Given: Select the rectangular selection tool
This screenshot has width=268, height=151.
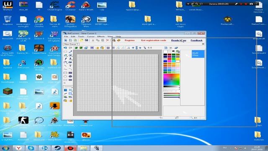Looking at the screenshot, I should point(65,52).
